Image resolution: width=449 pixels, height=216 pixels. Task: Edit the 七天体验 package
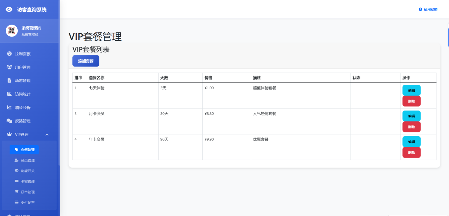point(411,90)
